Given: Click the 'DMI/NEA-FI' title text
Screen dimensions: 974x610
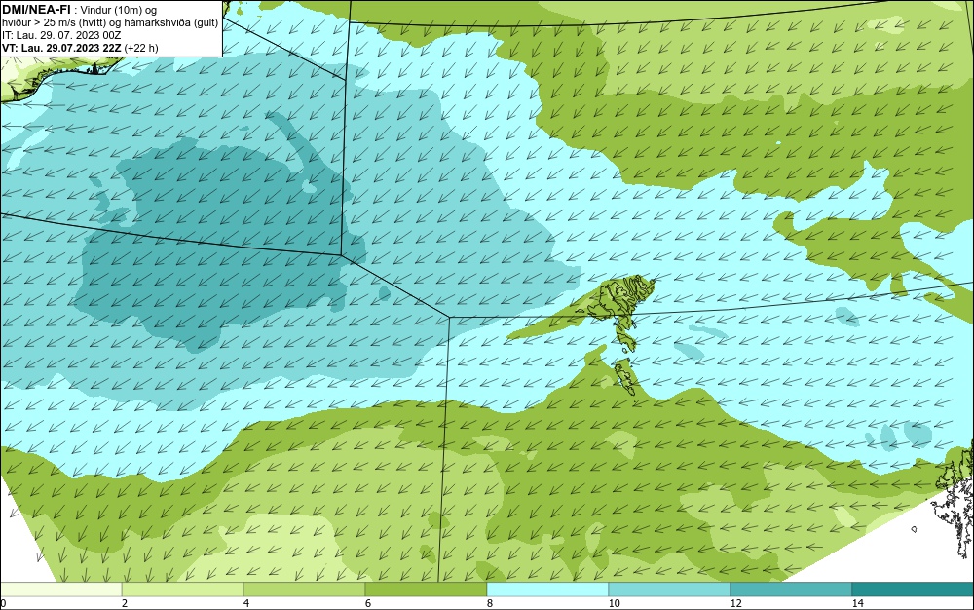Looking at the screenshot, I should pos(36,10).
